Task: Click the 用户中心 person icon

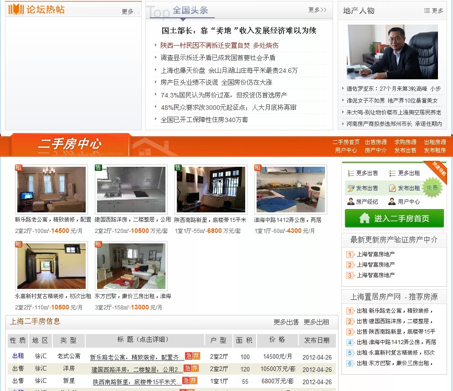Action: (x=392, y=201)
